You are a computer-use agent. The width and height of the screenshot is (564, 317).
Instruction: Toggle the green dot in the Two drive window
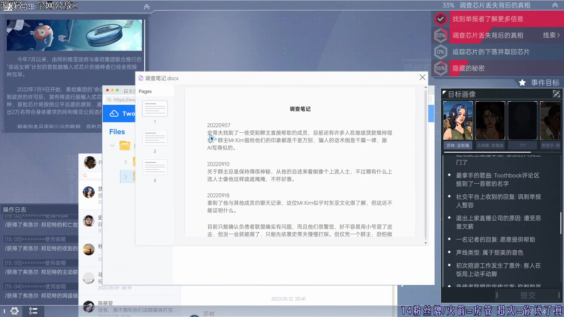pyautogui.click(x=117, y=90)
